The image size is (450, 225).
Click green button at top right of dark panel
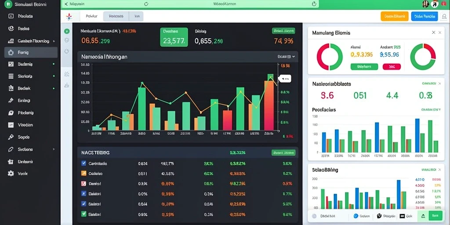click(283, 31)
